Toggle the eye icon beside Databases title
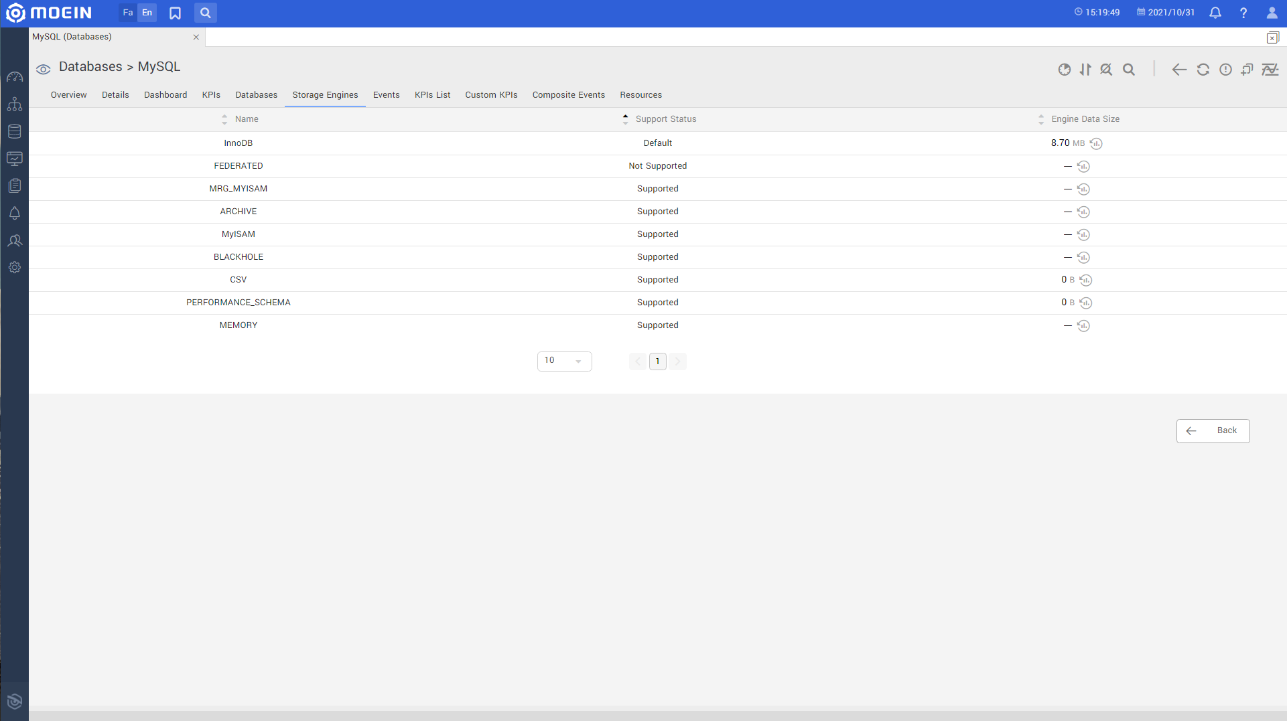The height and width of the screenshot is (721, 1287). click(44, 69)
